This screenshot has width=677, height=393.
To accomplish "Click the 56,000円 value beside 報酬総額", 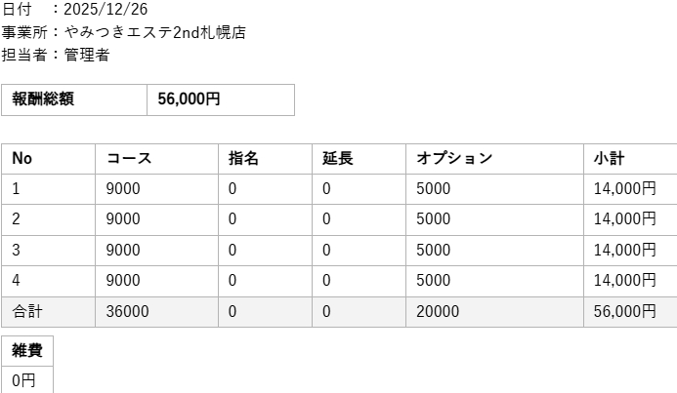I will pos(190,99).
